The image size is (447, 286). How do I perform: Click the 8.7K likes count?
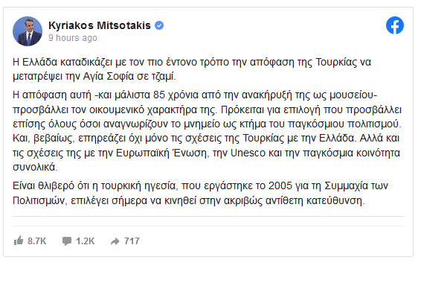pos(36,241)
